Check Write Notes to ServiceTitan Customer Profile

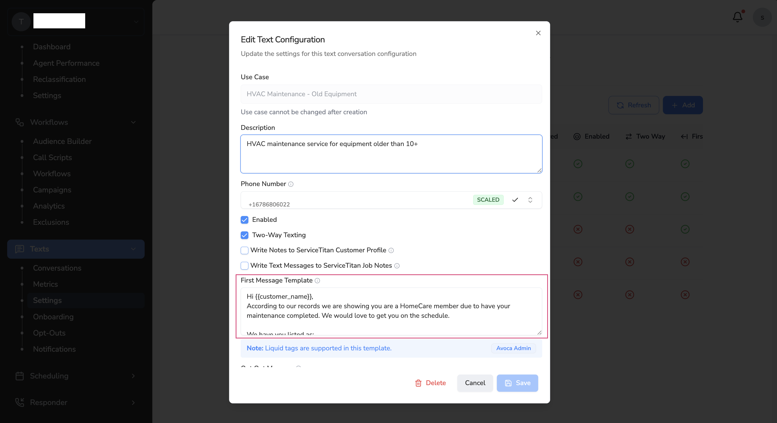[245, 250]
